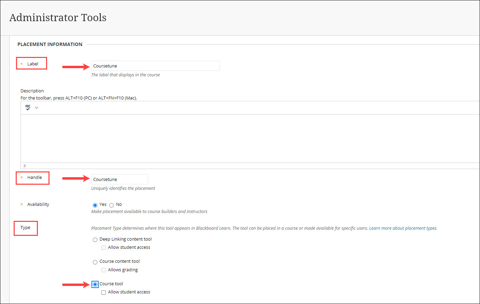Select Yes for Availability

click(x=95, y=205)
